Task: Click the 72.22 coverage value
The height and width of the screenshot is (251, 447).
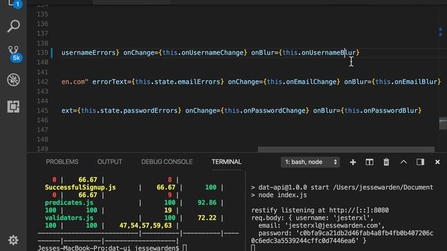Action: (207, 218)
